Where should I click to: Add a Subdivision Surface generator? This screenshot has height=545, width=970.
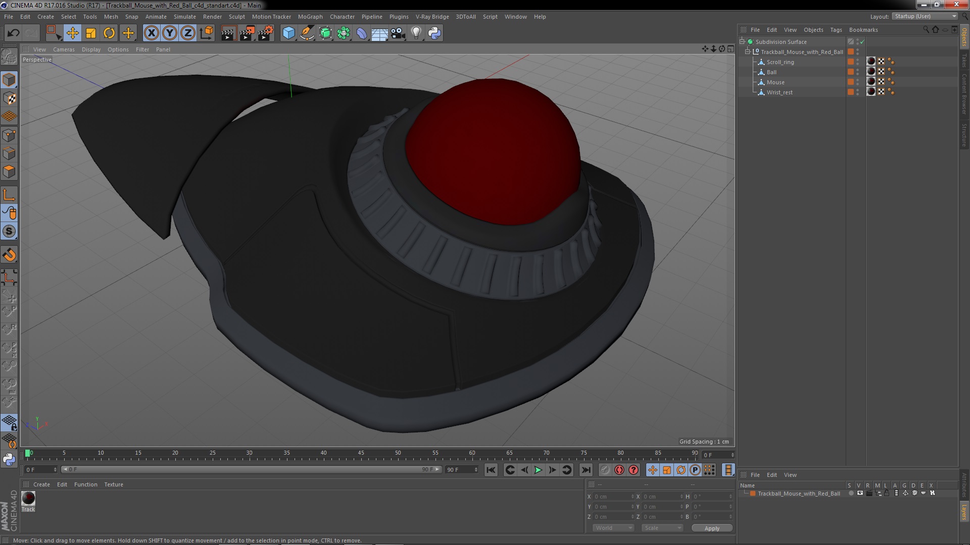point(325,33)
